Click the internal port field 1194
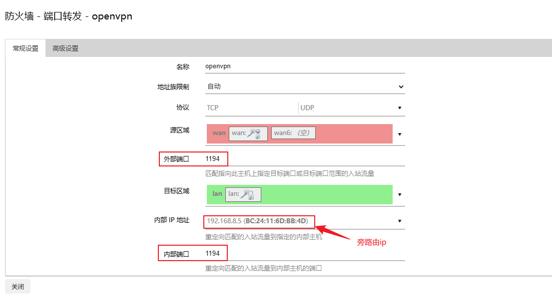Screen dimensions: 552x302 click(305, 254)
